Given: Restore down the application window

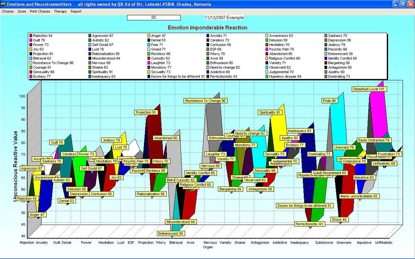Looking at the screenshot, I should click(403, 4).
